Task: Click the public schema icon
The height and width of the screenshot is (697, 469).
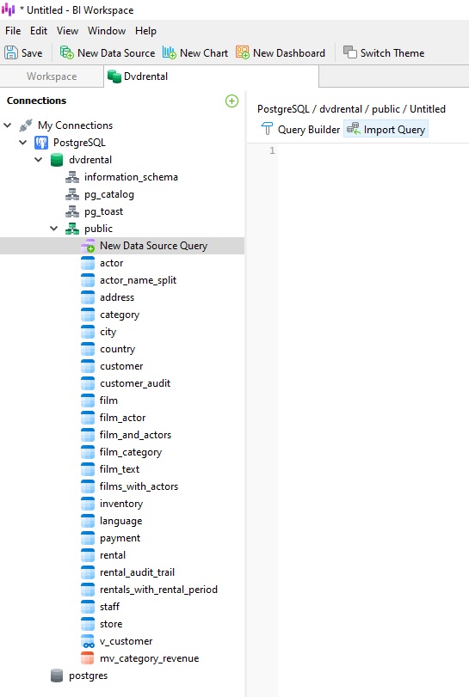Action: point(72,229)
